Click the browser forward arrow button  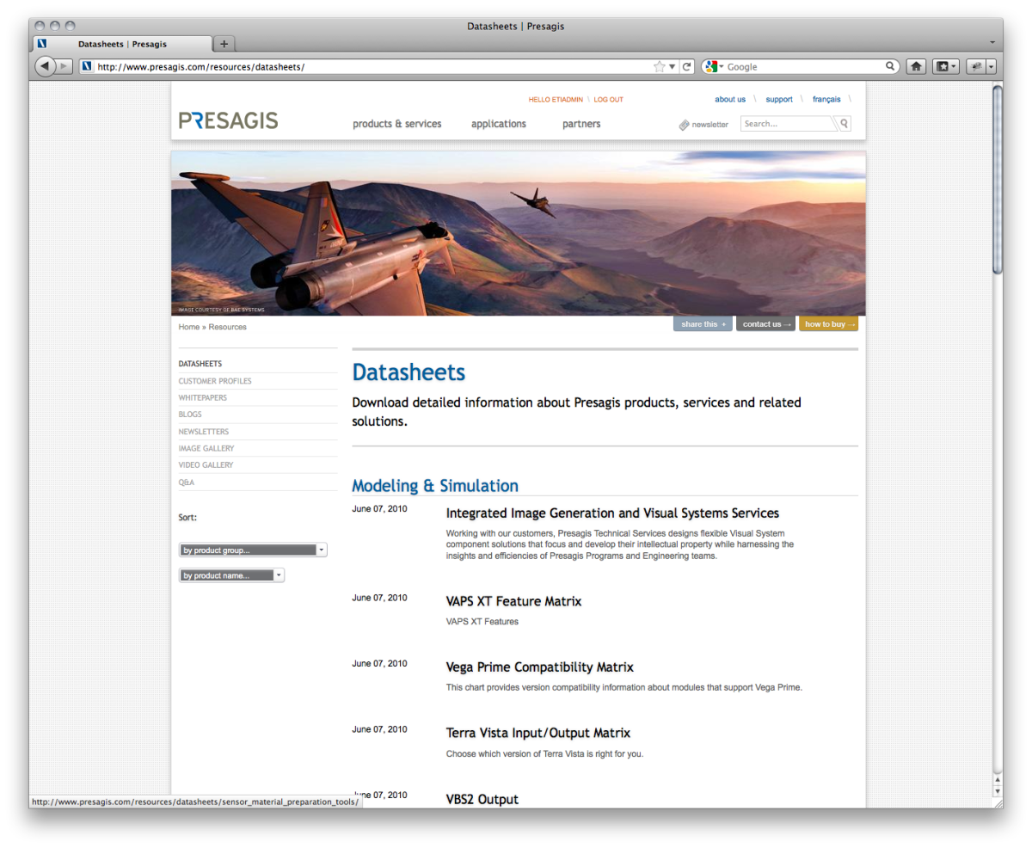[x=64, y=66]
